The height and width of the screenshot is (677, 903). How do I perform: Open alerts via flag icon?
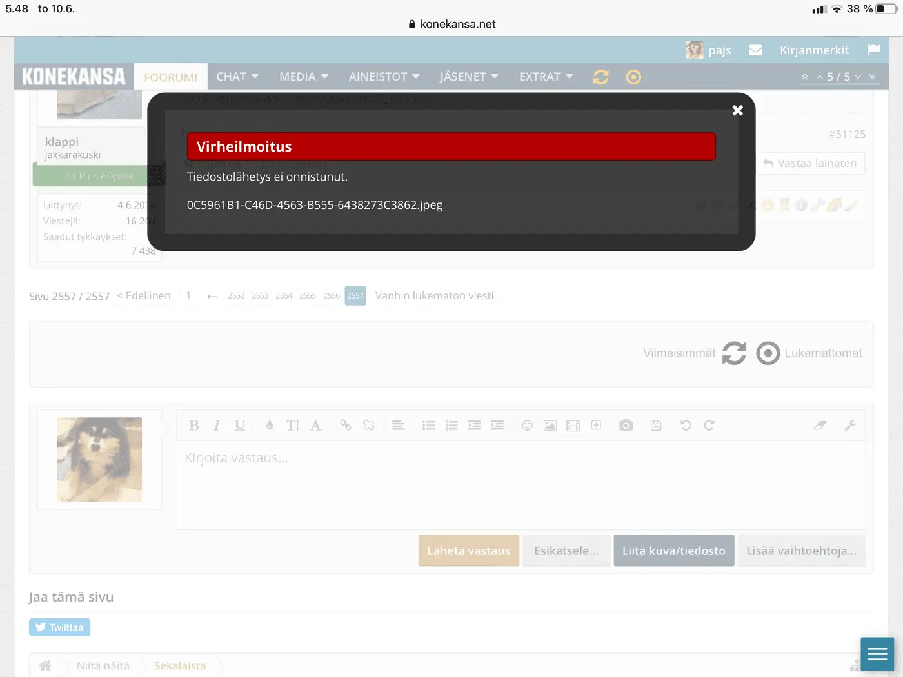(874, 50)
